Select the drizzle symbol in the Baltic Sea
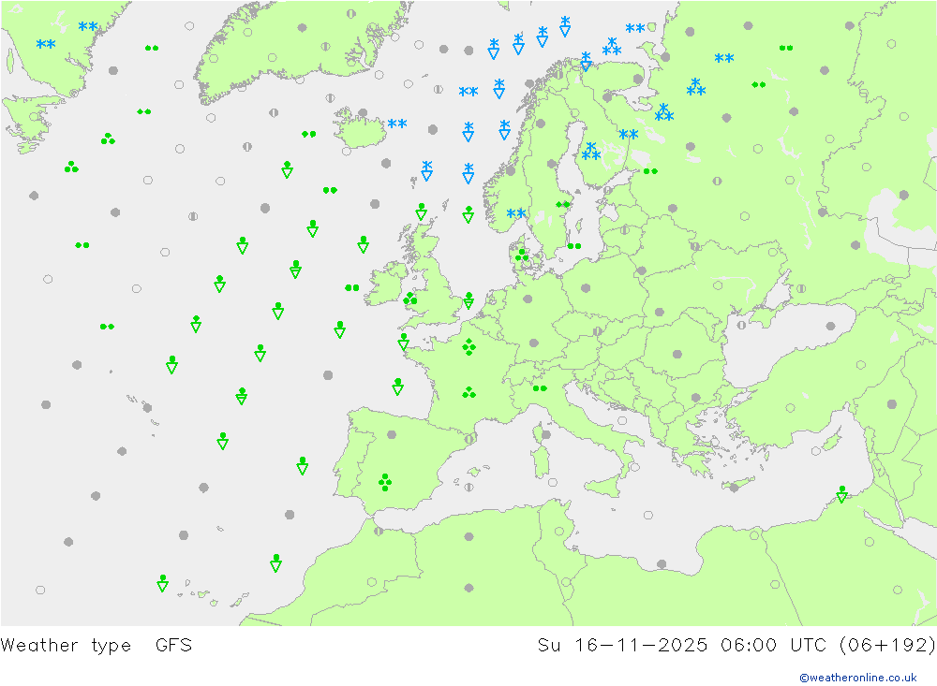The image size is (937, 686). [574, 246]
